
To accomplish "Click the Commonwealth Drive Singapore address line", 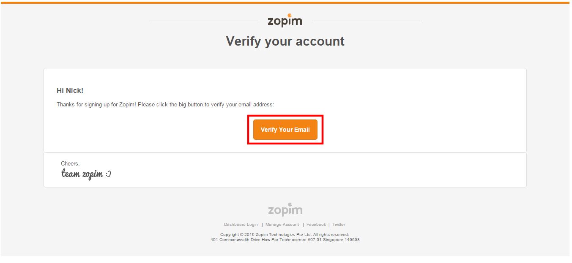I will 285,240.
